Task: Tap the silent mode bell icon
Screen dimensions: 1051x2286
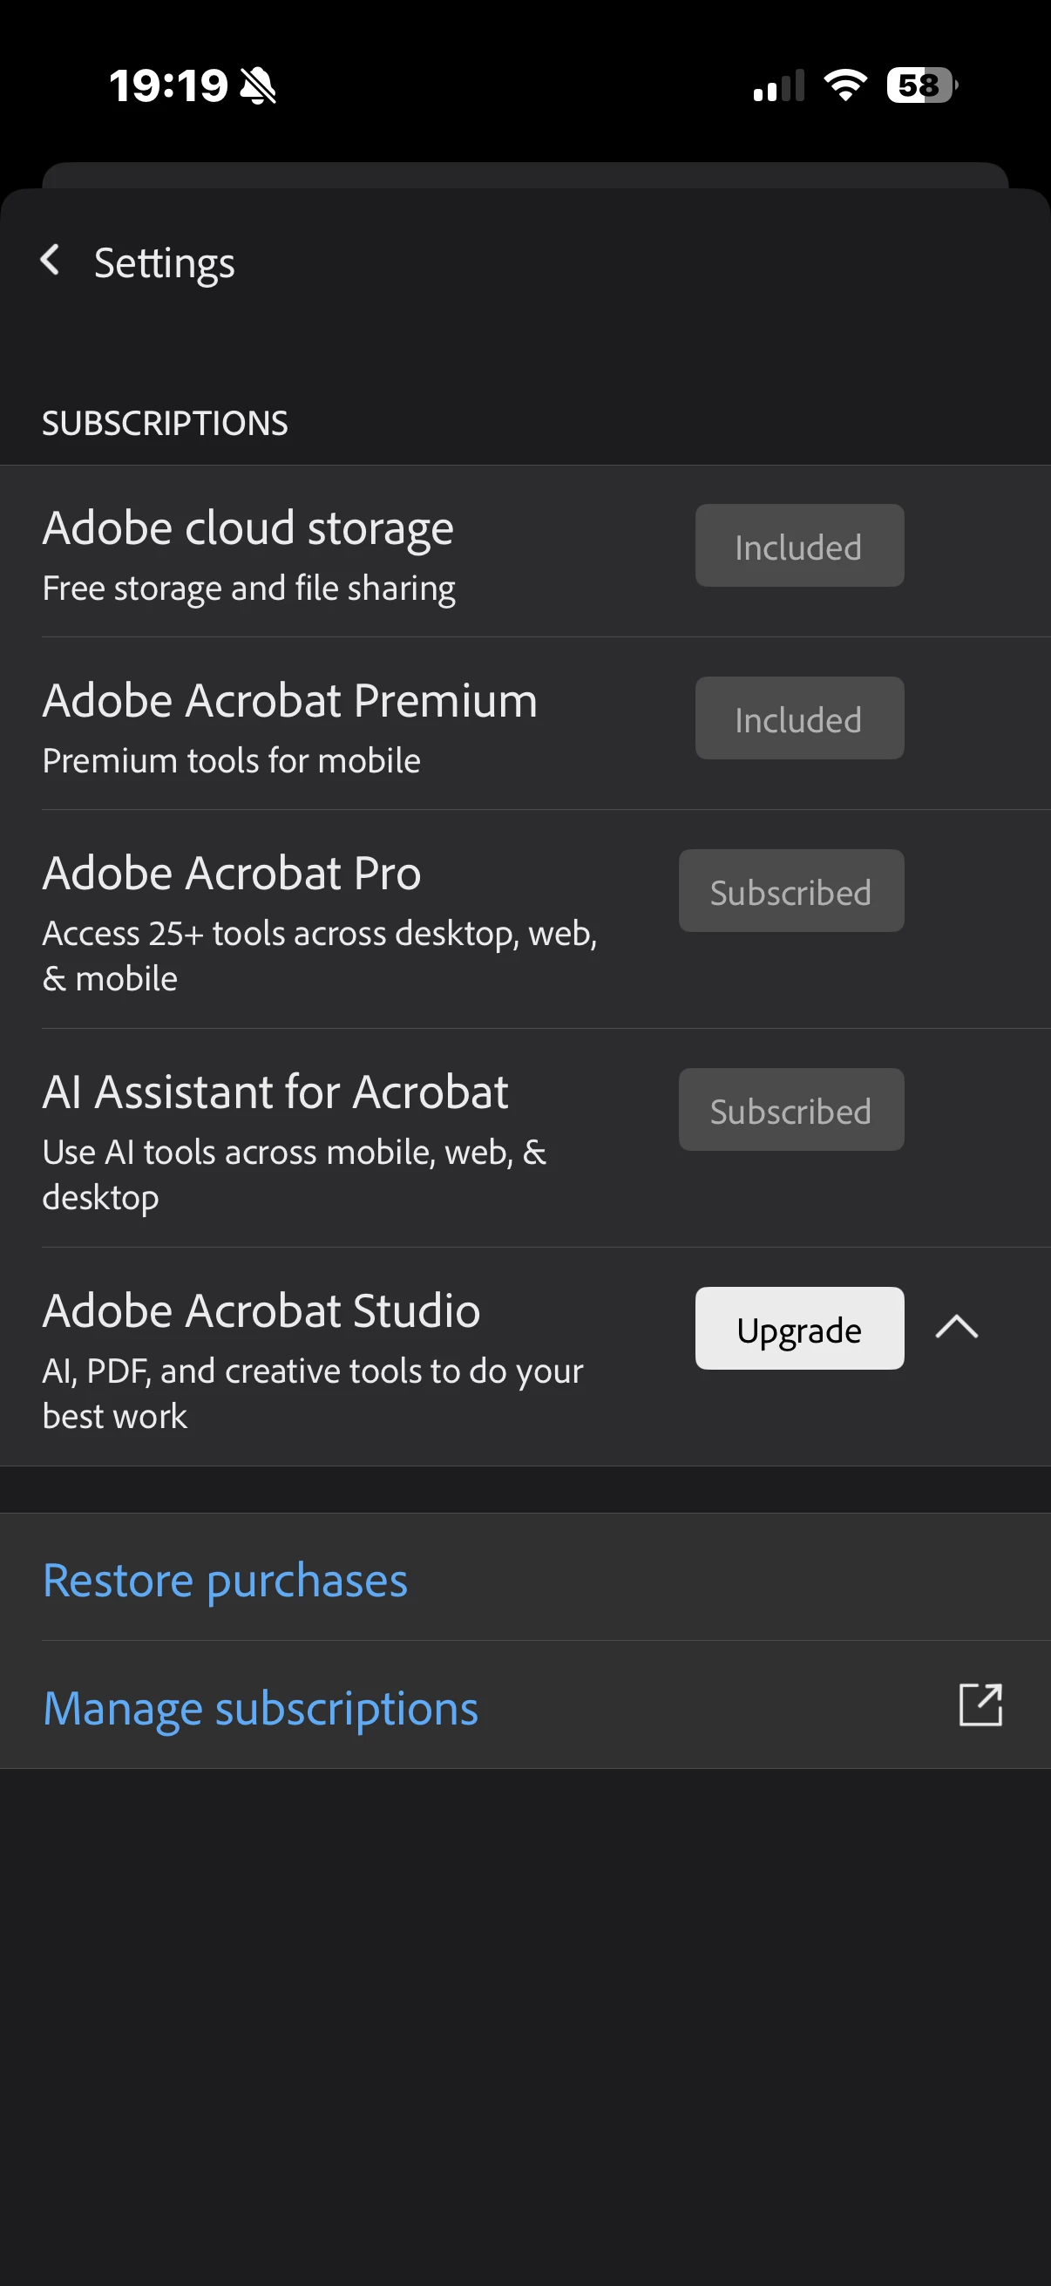Action: (x=258, y=86)
